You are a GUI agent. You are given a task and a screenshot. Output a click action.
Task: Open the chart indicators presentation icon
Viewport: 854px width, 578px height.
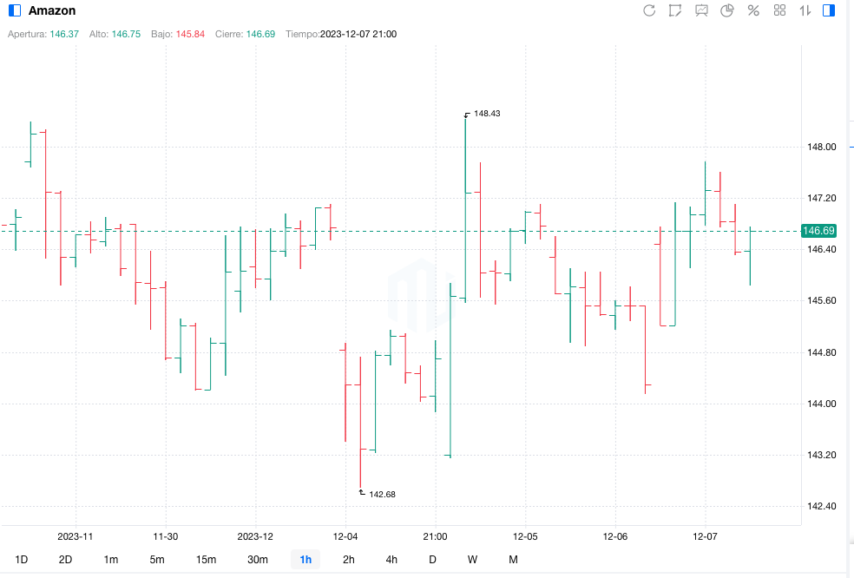(701, 10)
